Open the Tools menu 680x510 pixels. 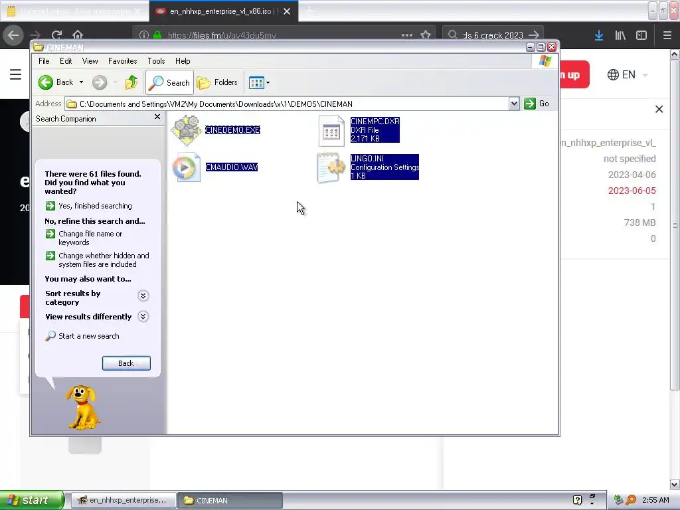(x=156, y=61)
